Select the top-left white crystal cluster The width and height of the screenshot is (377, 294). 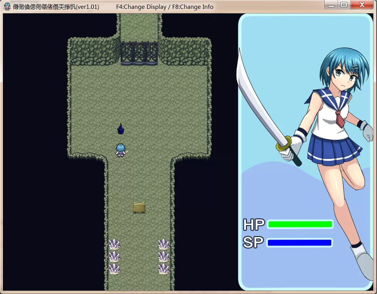pos(114,244)
